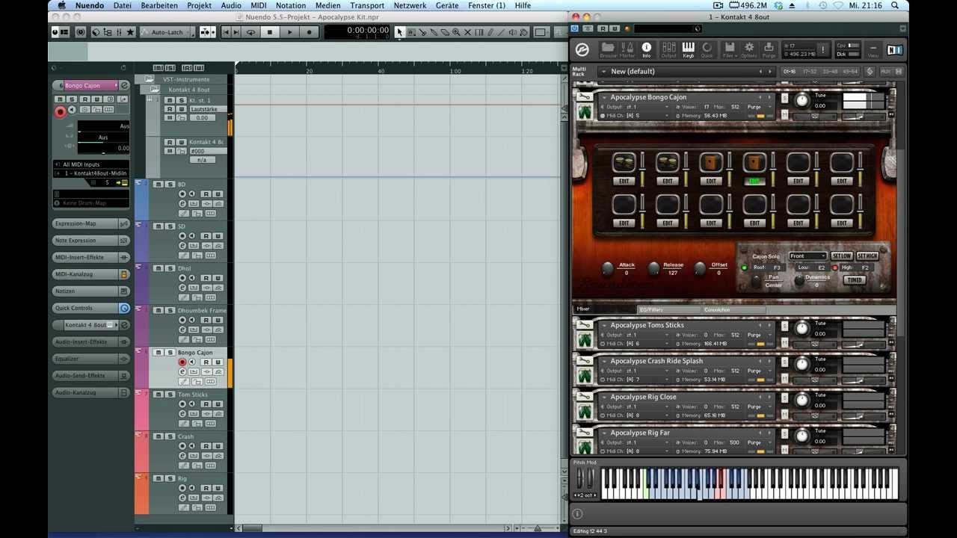Switch to instrument page 01-16
Viewport: 957px width, 538px height.
(790, 72)
